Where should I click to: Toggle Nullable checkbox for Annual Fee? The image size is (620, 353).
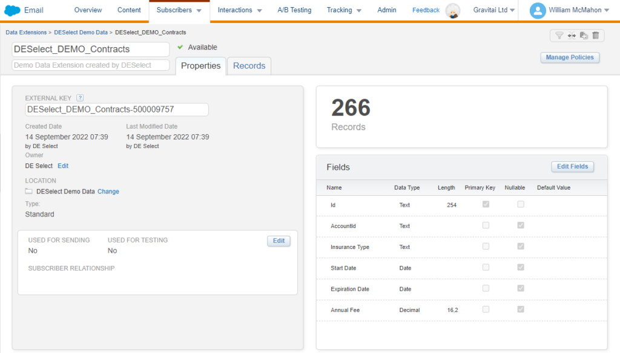coord(521,309)
